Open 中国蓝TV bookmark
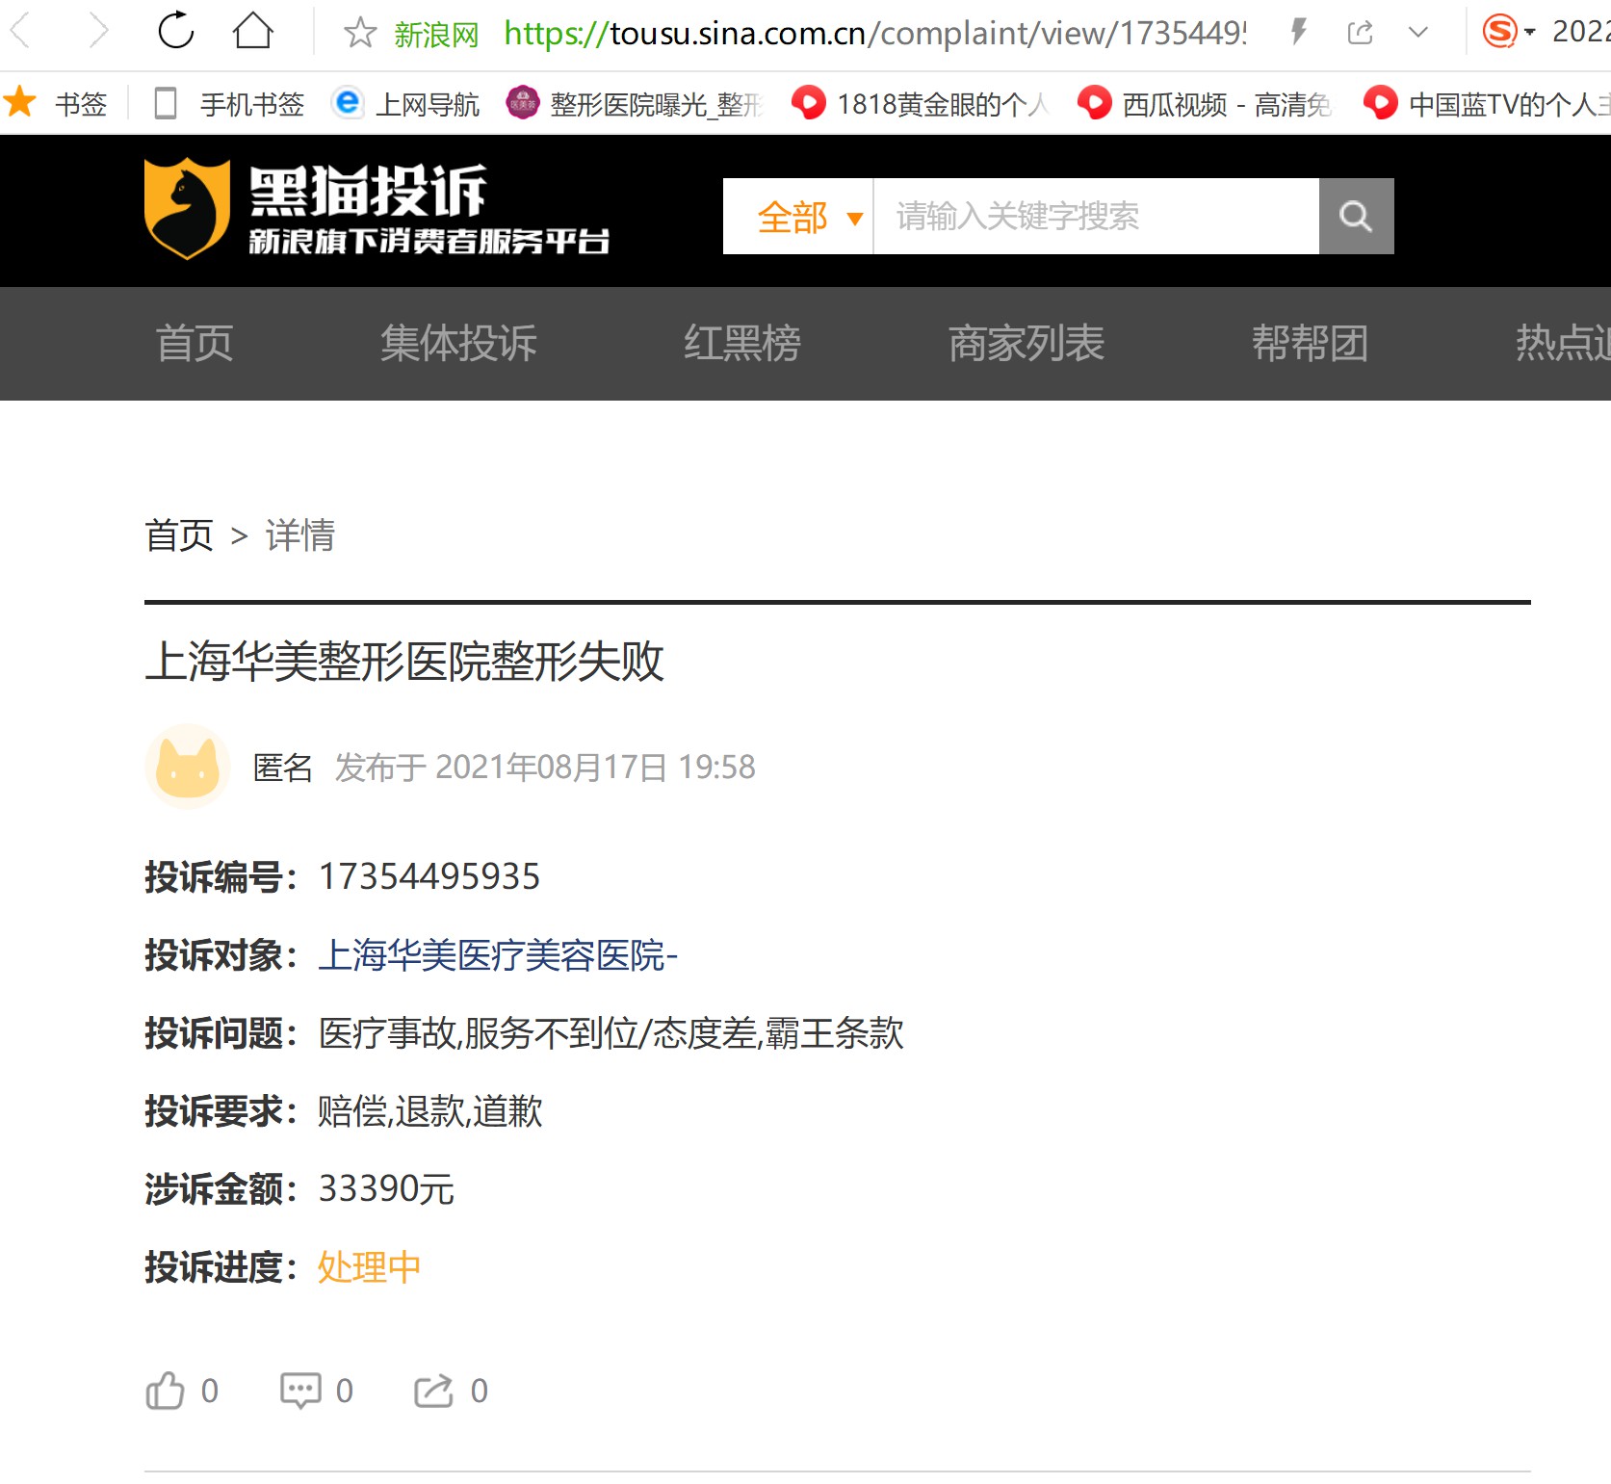 tap(1487, 103)
